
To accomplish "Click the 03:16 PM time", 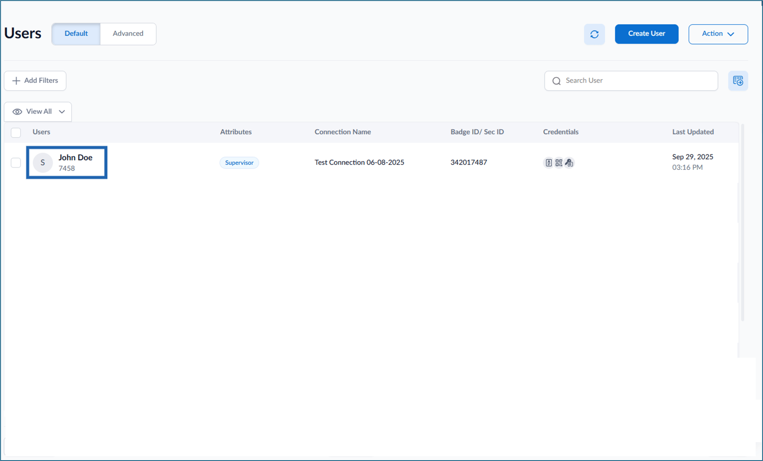I will [x=687, y=167].
